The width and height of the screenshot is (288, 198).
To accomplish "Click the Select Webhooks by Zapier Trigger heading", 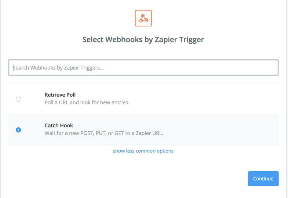I will coord(143,40).
